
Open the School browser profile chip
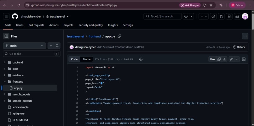(237, 5)
